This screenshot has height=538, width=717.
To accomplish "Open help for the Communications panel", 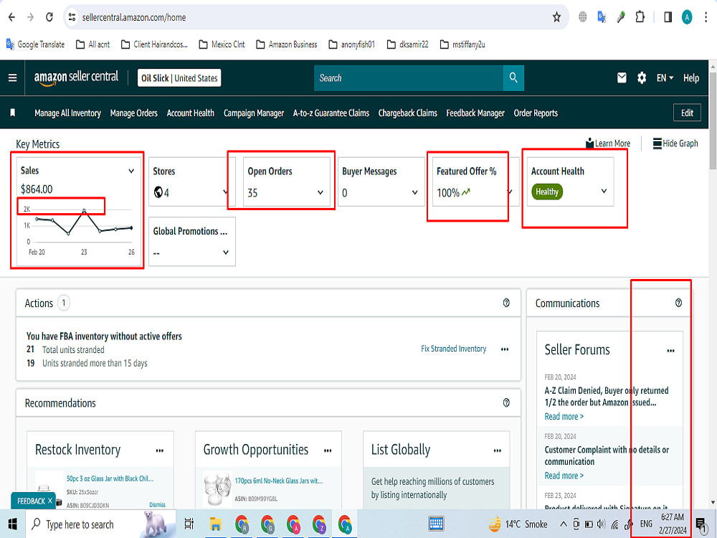I will coord(678,303).
